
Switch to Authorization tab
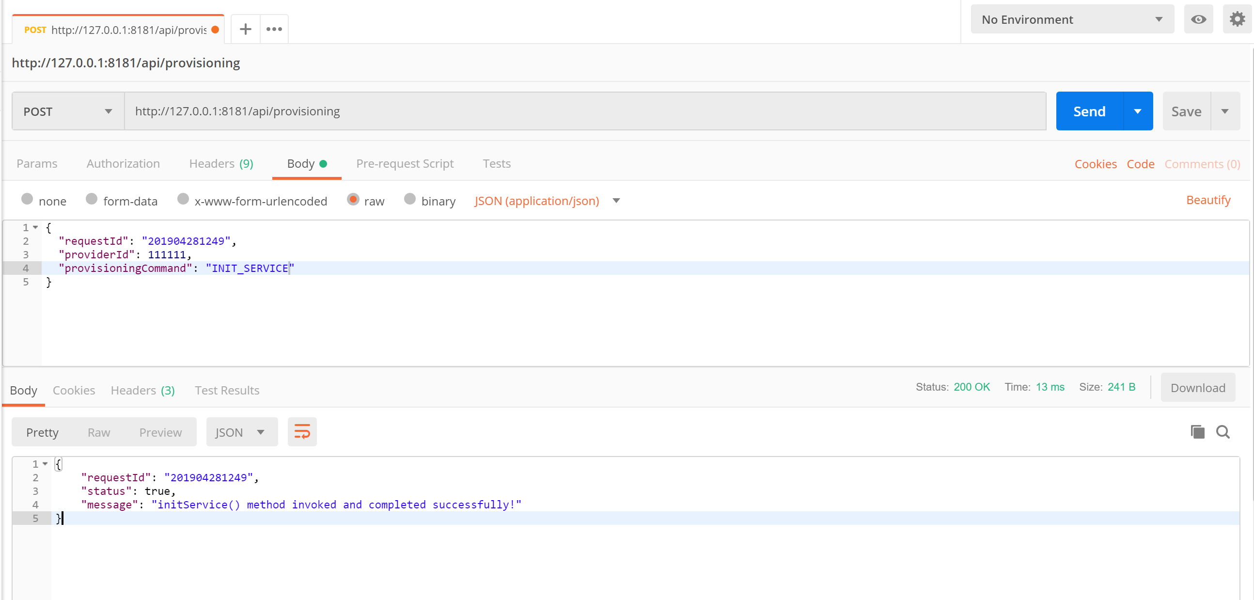123,164
